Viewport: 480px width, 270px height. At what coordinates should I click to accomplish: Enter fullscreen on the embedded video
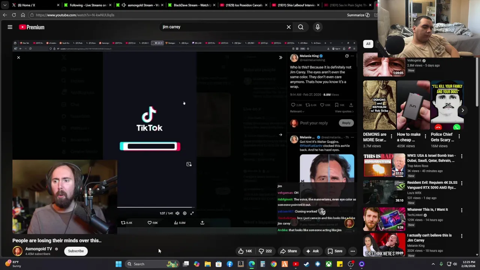click(192, 213)
